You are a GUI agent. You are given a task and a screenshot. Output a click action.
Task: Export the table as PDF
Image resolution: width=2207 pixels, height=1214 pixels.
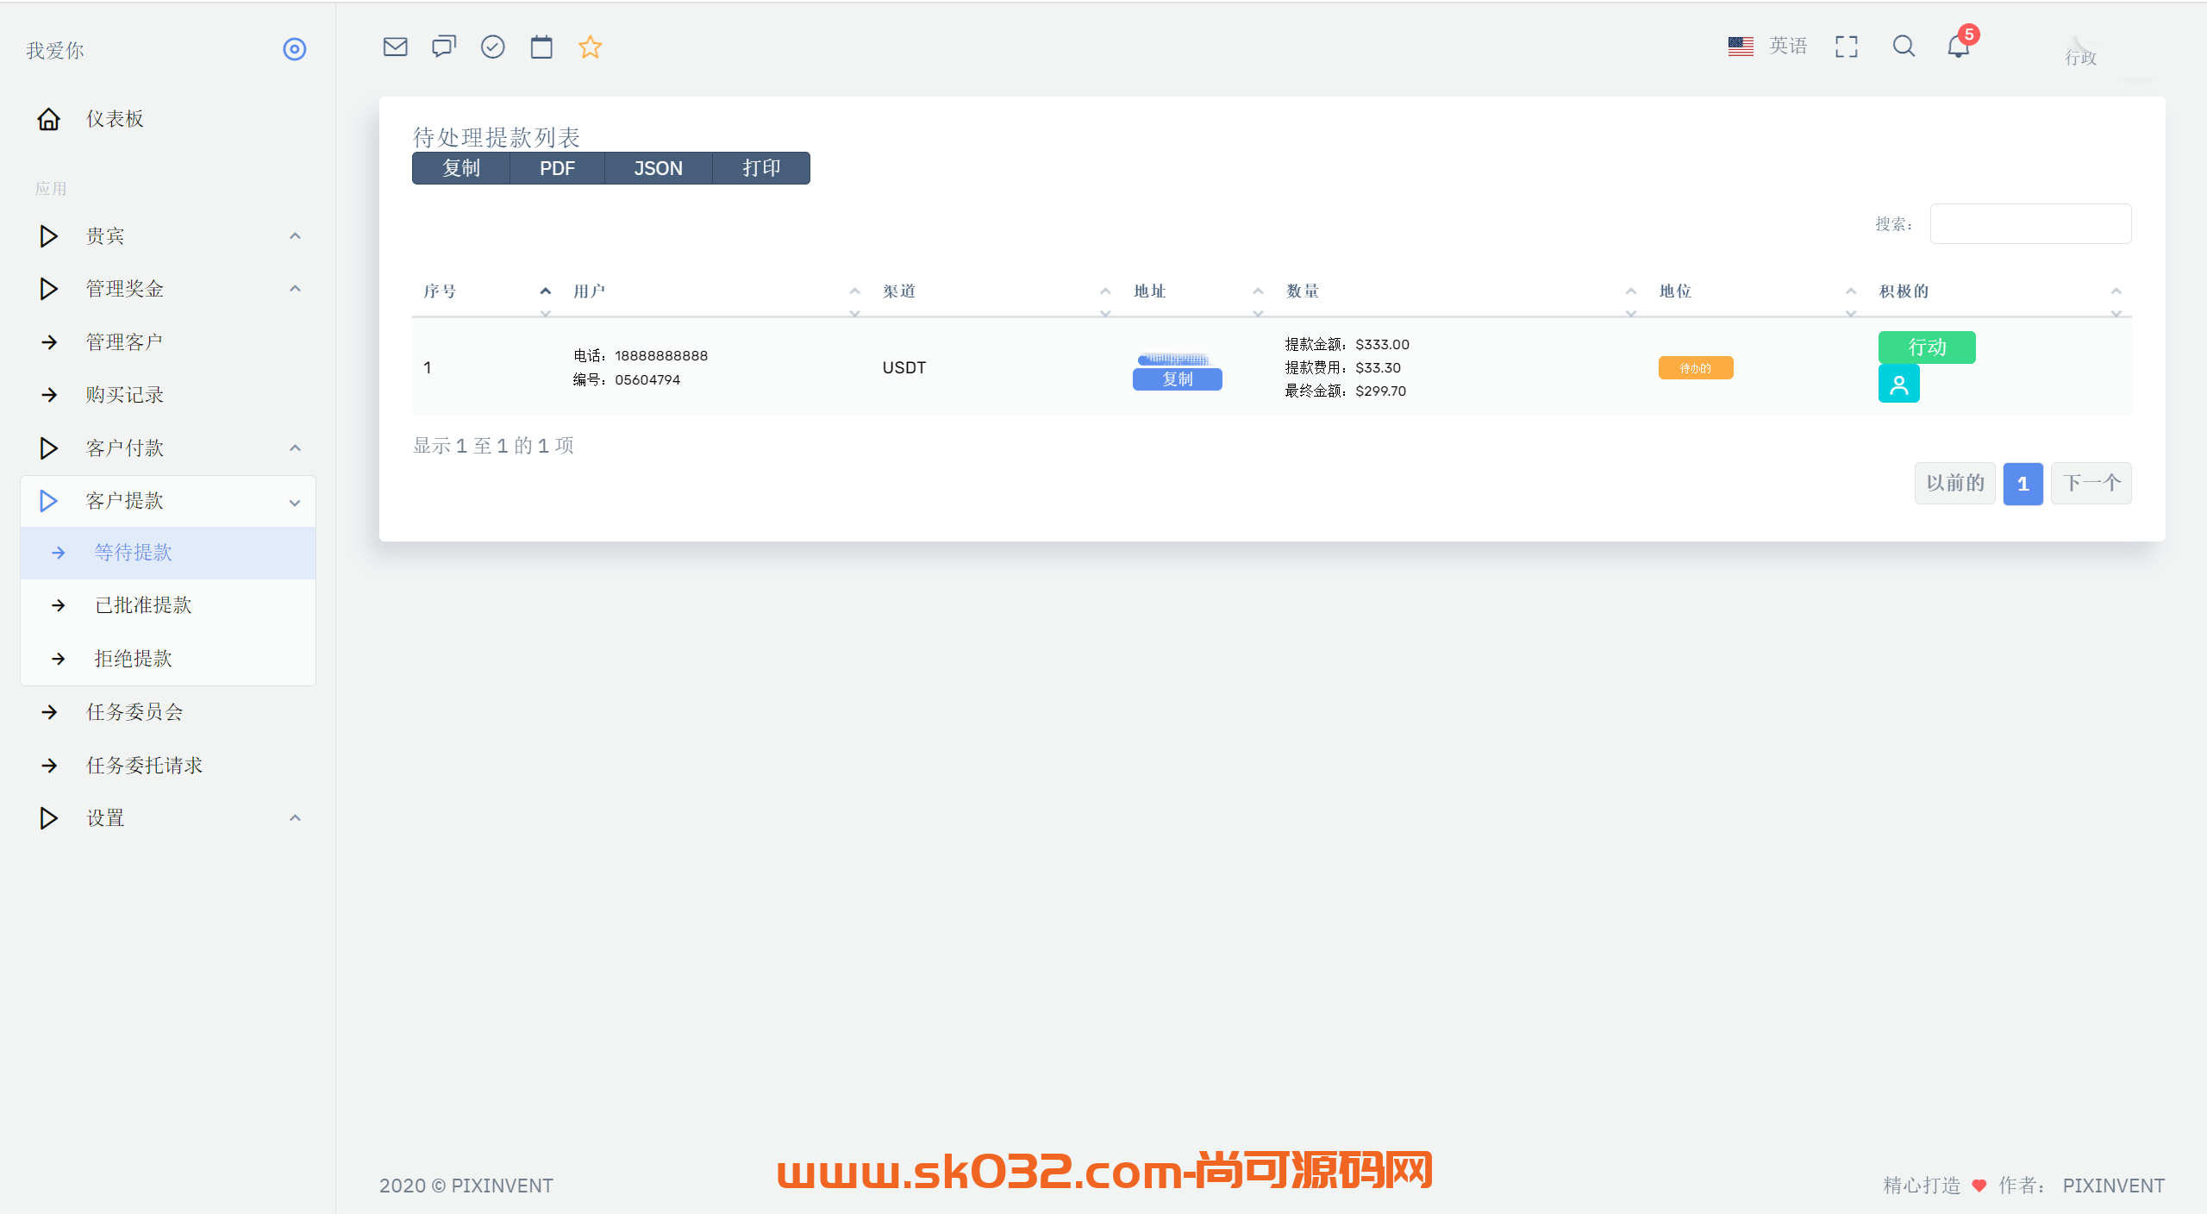coord(557,168)
